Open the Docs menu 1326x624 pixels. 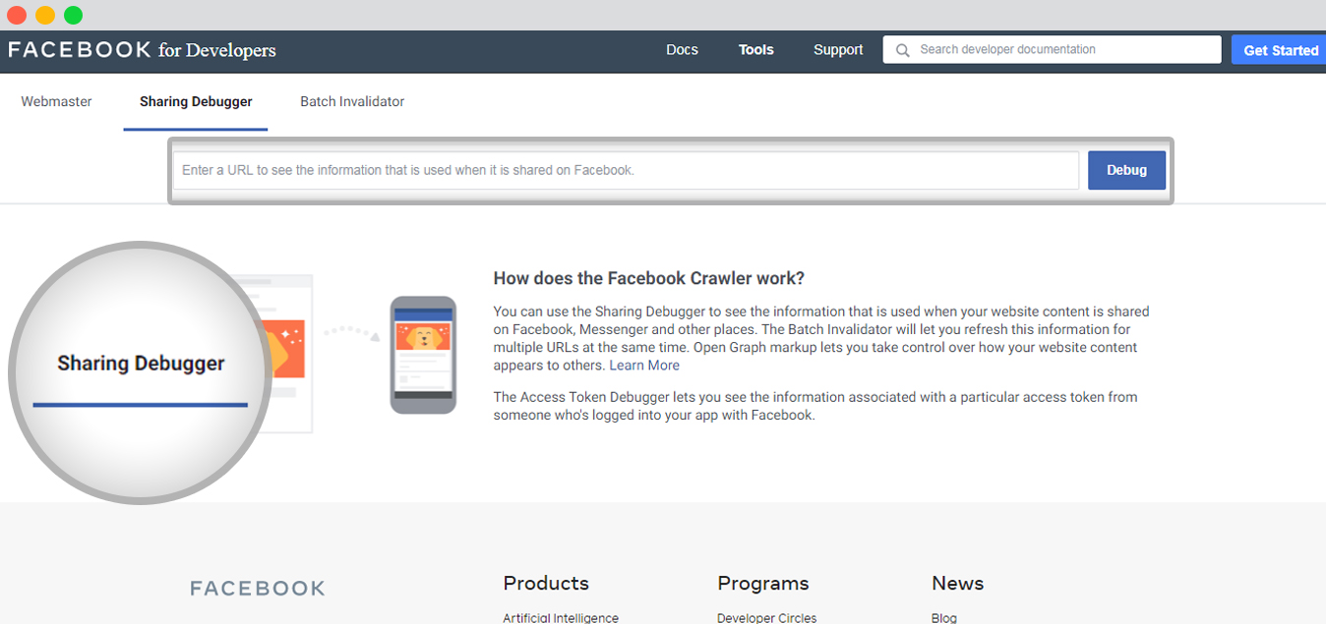click(682, 50)
